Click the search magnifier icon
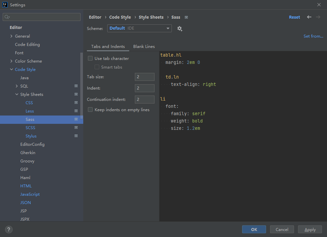The width and height of the screenshot is (327, 237). point(7,17)
